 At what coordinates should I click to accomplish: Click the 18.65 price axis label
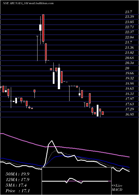coord(130,89)
